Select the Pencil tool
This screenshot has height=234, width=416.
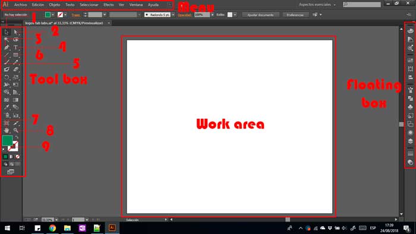point(16,62)
